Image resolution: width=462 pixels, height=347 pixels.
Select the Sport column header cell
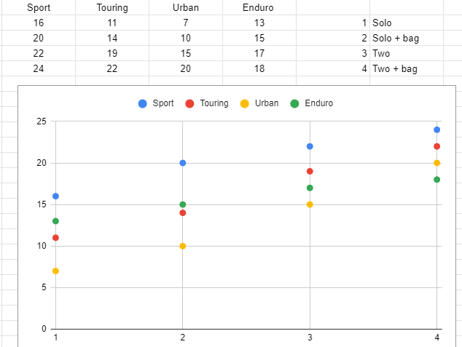coord(39,7)
